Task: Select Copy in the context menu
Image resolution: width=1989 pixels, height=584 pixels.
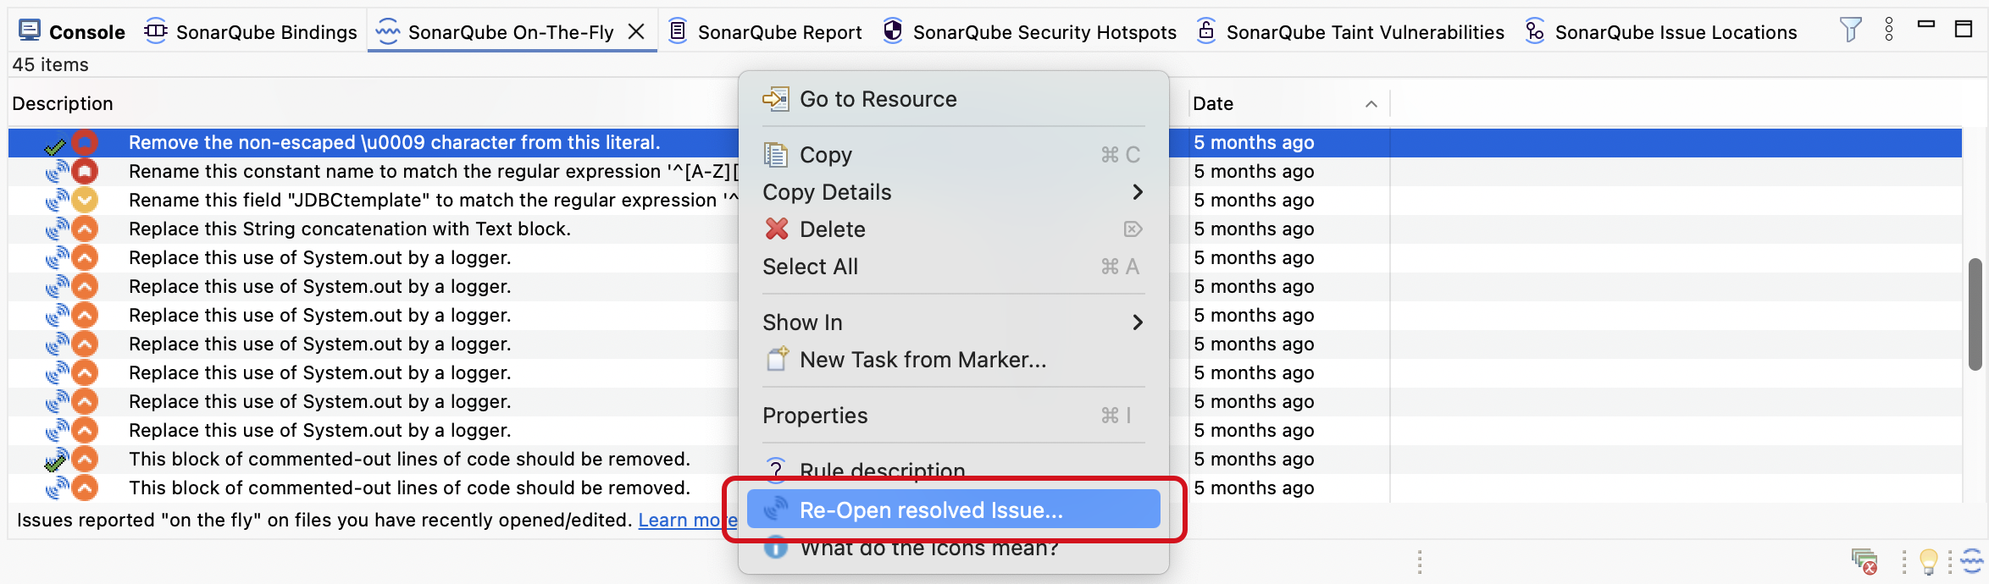Action: [954, 155]
